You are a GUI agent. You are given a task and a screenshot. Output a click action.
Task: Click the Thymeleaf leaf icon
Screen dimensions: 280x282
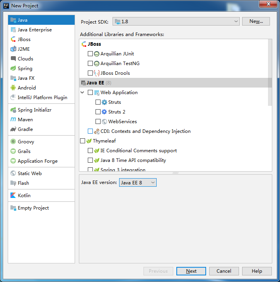pyautogui.click(x=89, y=141)
